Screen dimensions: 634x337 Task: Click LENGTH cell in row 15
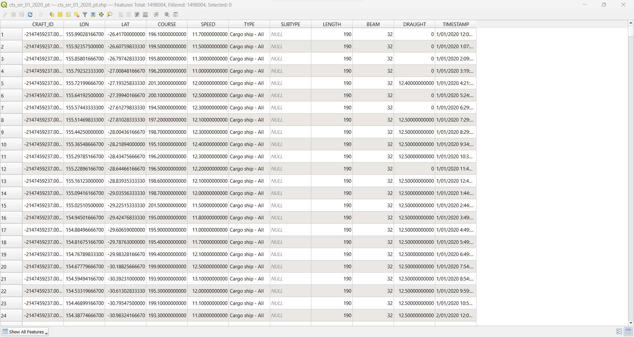click(332, 206)
